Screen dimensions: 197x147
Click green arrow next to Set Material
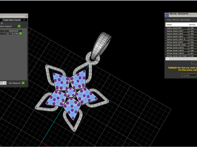(23, 83)
